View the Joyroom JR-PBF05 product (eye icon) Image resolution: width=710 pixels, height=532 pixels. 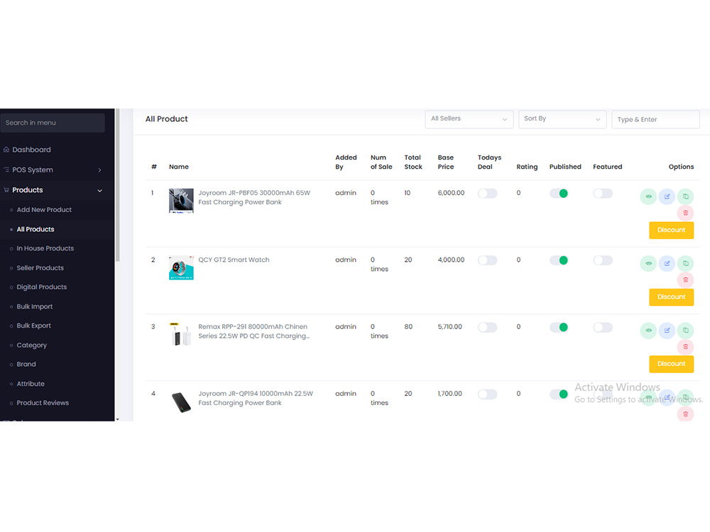[648, 196]
